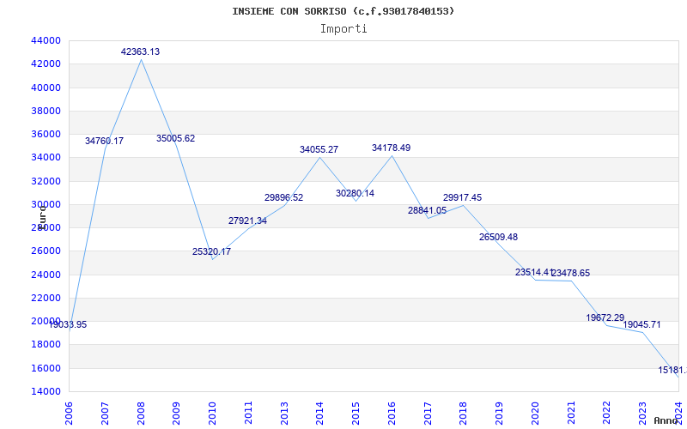Click the 24000 y-axis tick label
This screenshot has width=687, height=429.
[46, 275]
